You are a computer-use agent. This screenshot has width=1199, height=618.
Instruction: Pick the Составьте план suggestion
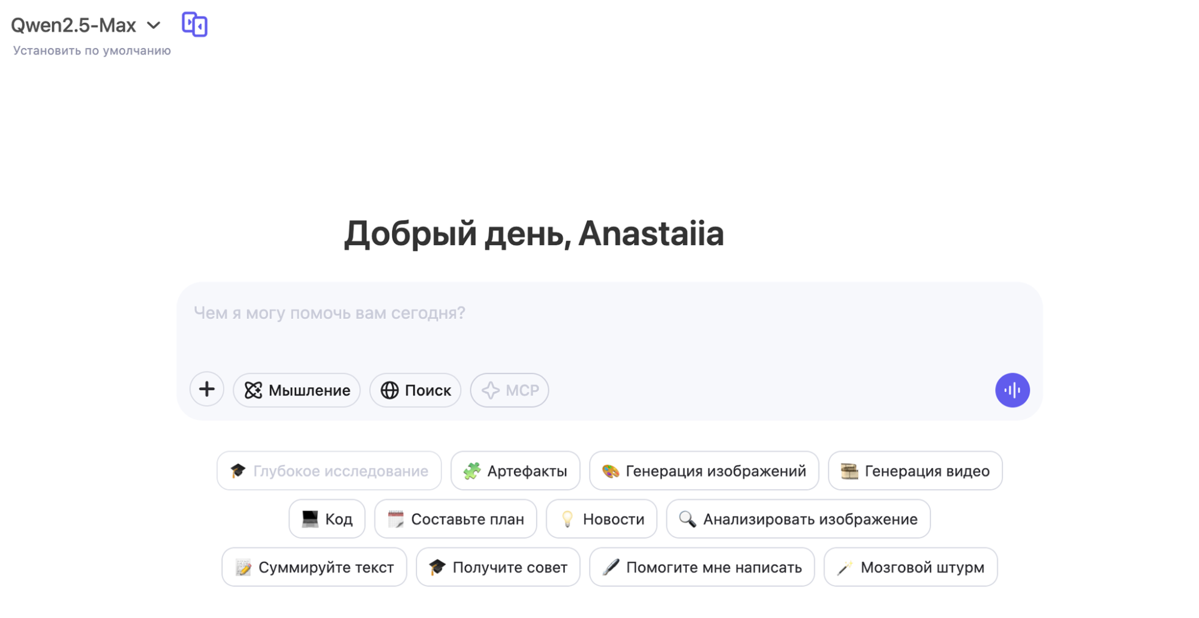[x=455, y=519]
